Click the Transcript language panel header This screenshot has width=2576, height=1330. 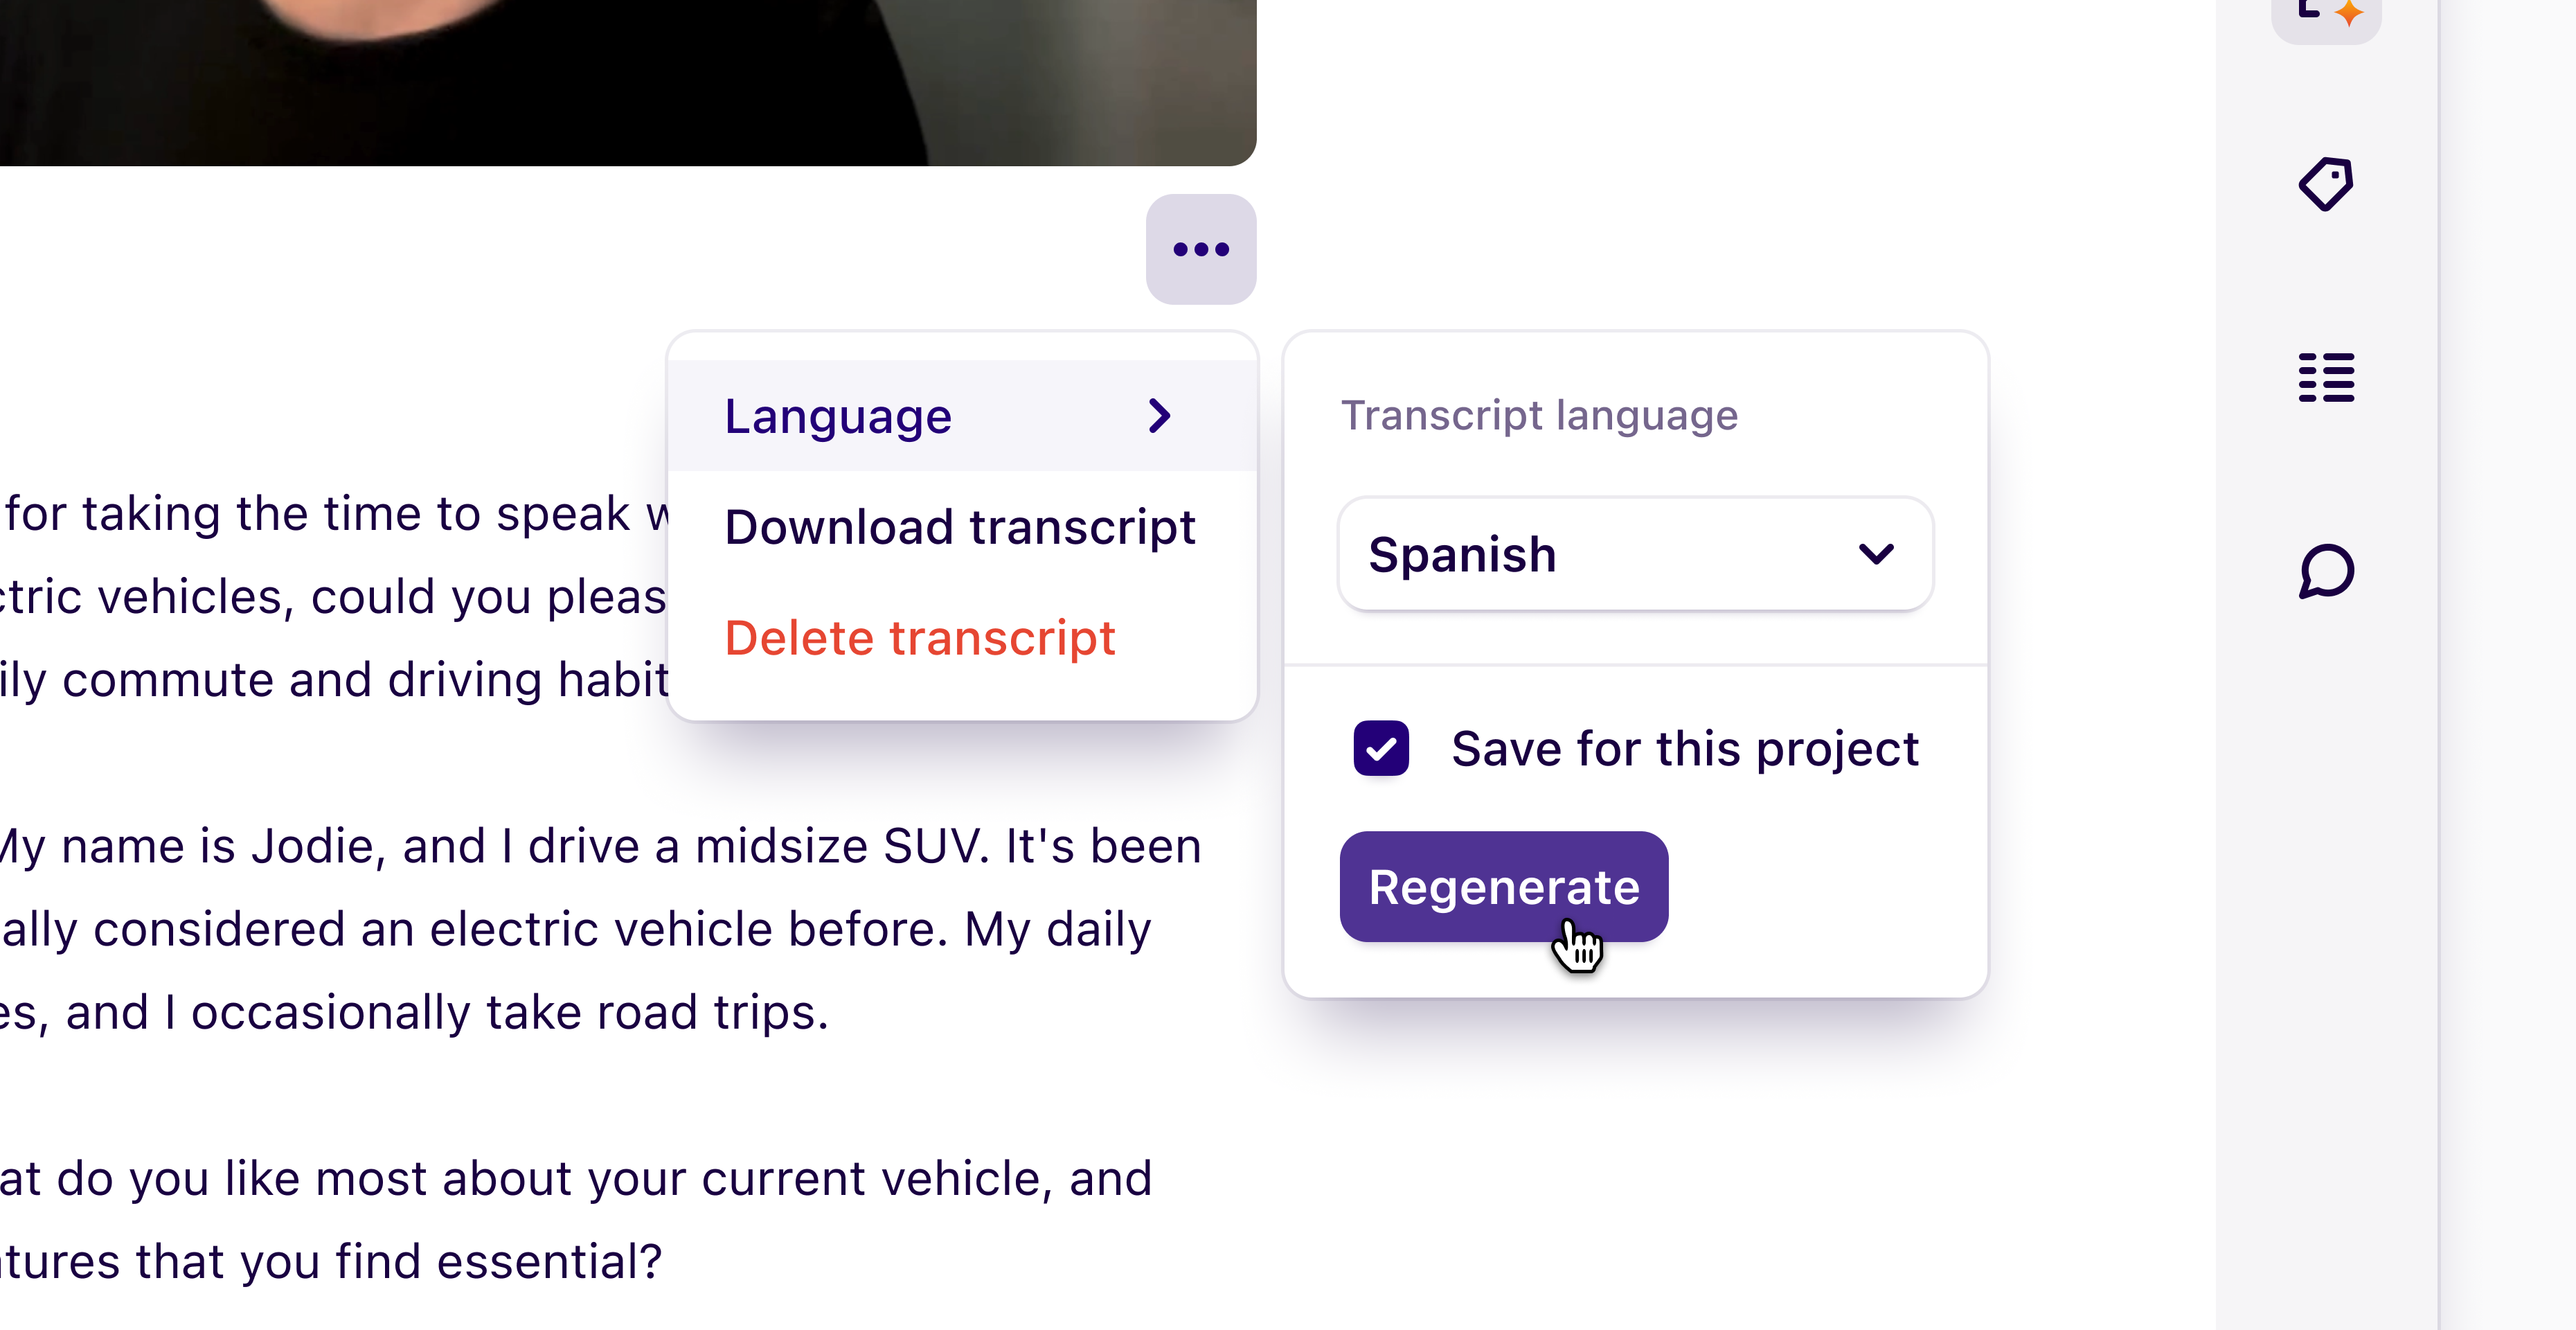1539,415
